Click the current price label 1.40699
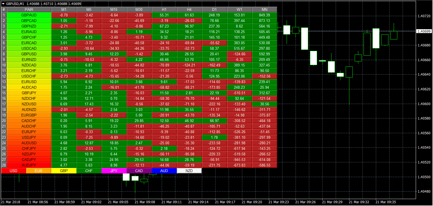This screenshot has width=433, height=206. 424,31
